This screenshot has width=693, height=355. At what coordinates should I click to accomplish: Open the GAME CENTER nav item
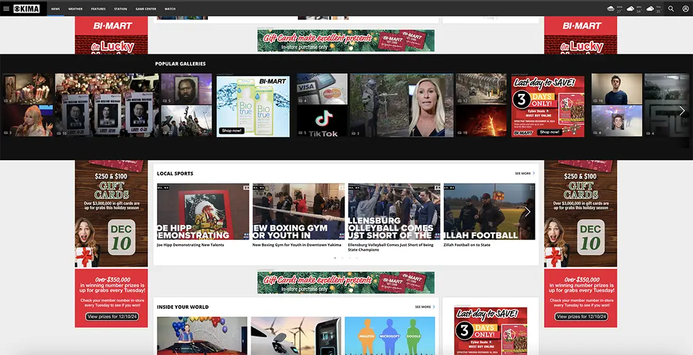[x=146, y=9]
